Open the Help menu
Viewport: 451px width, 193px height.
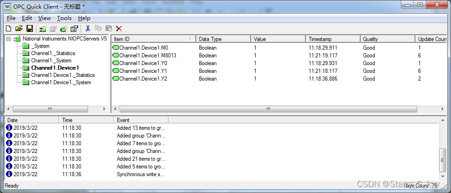point(84,18)
